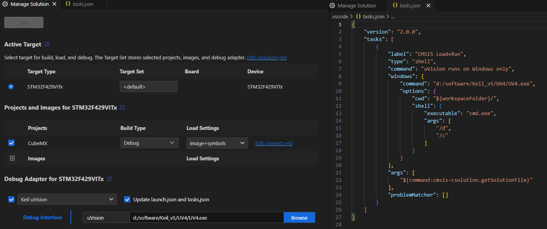547x229 pixels.
Task: Expand the Images row
Action: (12, 158)
